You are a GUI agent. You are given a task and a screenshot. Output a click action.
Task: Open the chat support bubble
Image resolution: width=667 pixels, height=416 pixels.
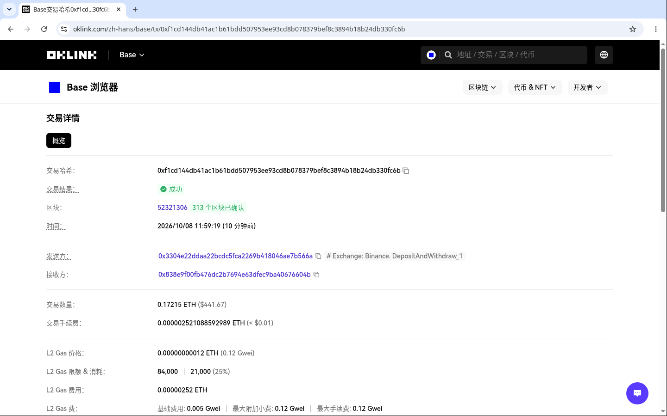pyautogui.click(x=637, y=393)
